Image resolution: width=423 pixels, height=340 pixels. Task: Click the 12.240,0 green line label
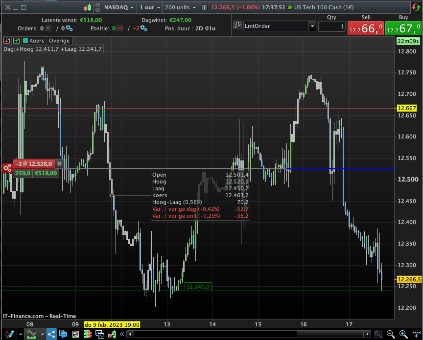(198, 287)
